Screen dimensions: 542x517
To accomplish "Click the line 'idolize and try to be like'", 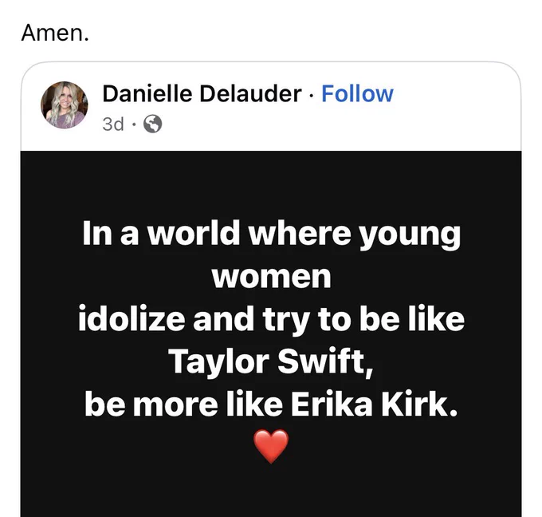I will [x=271, y=318].
